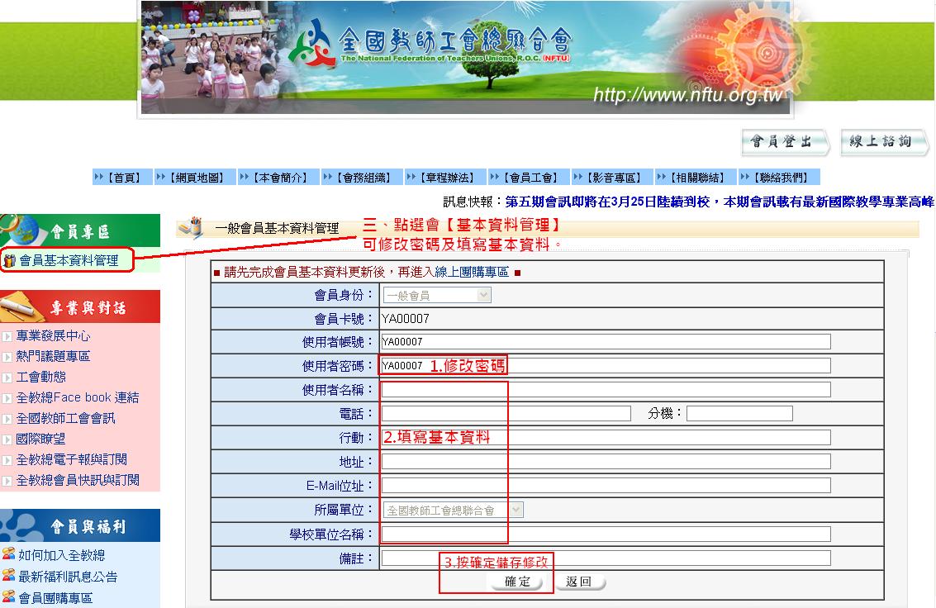This screenshot has width=936, height=608.
Task: Click the 學校單位名稱 input field
Action: [x=606, y=534]
